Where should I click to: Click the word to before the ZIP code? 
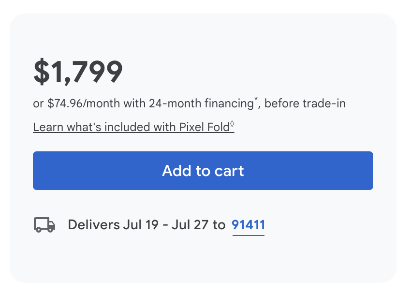[219, 225]
